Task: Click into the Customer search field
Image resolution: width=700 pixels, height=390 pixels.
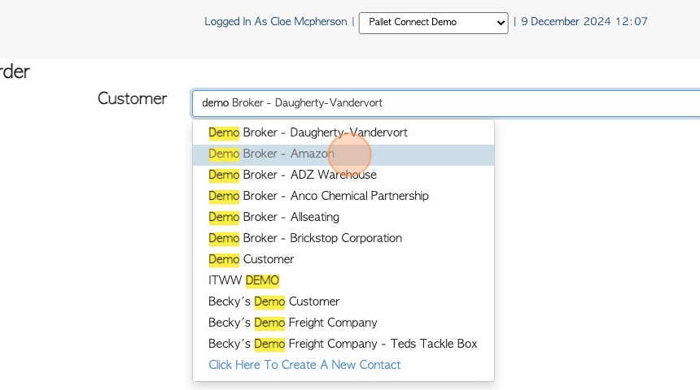Action: pos(445,103)
